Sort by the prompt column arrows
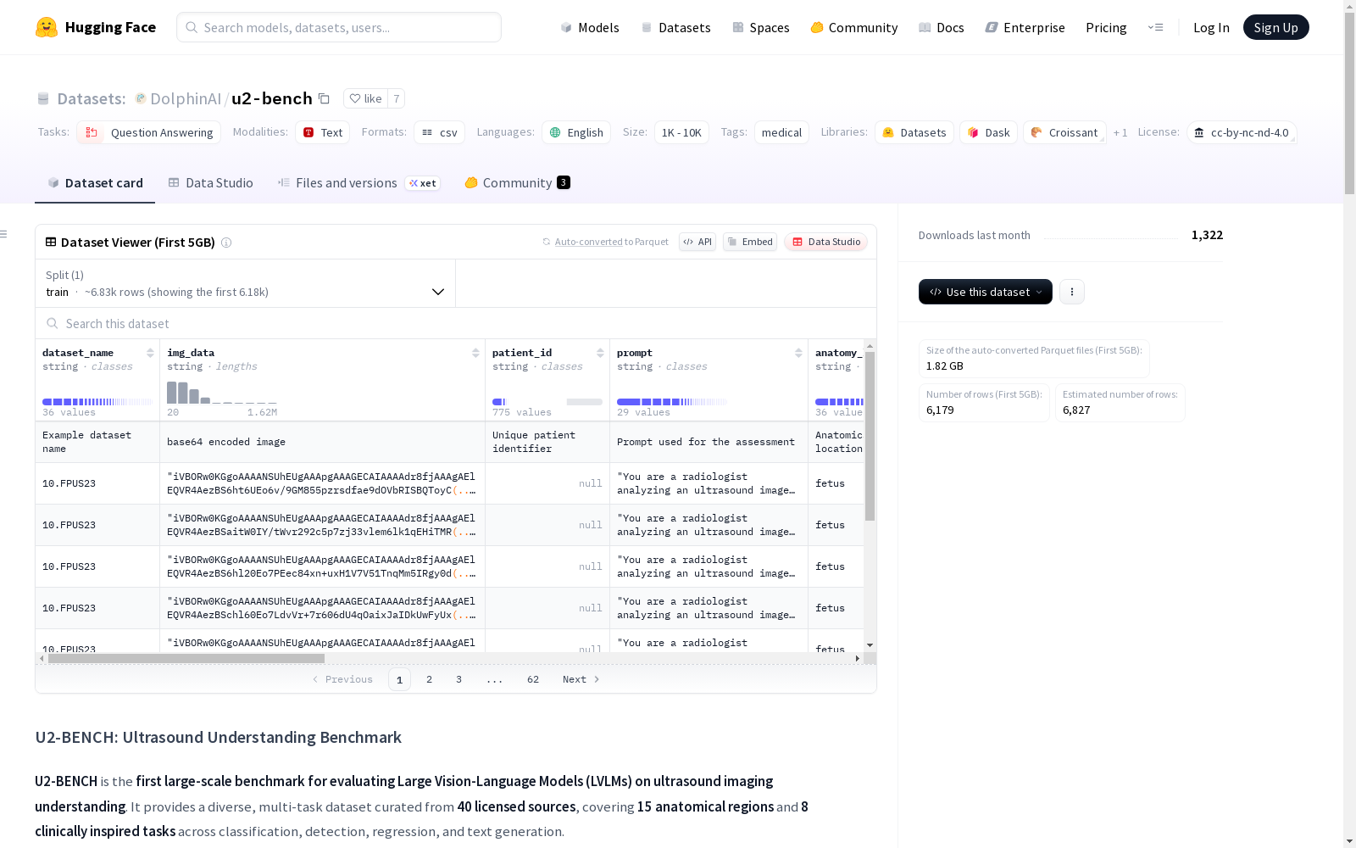1356x848 pixels. pyautogui.click(x=798, y=353)
